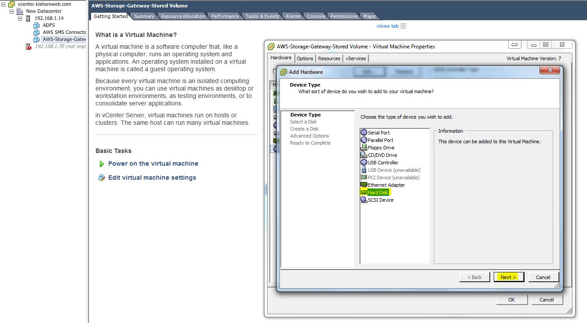Select the Hard Disk device icon
Screen dimensions: 587x323
[x=364, y=192]
